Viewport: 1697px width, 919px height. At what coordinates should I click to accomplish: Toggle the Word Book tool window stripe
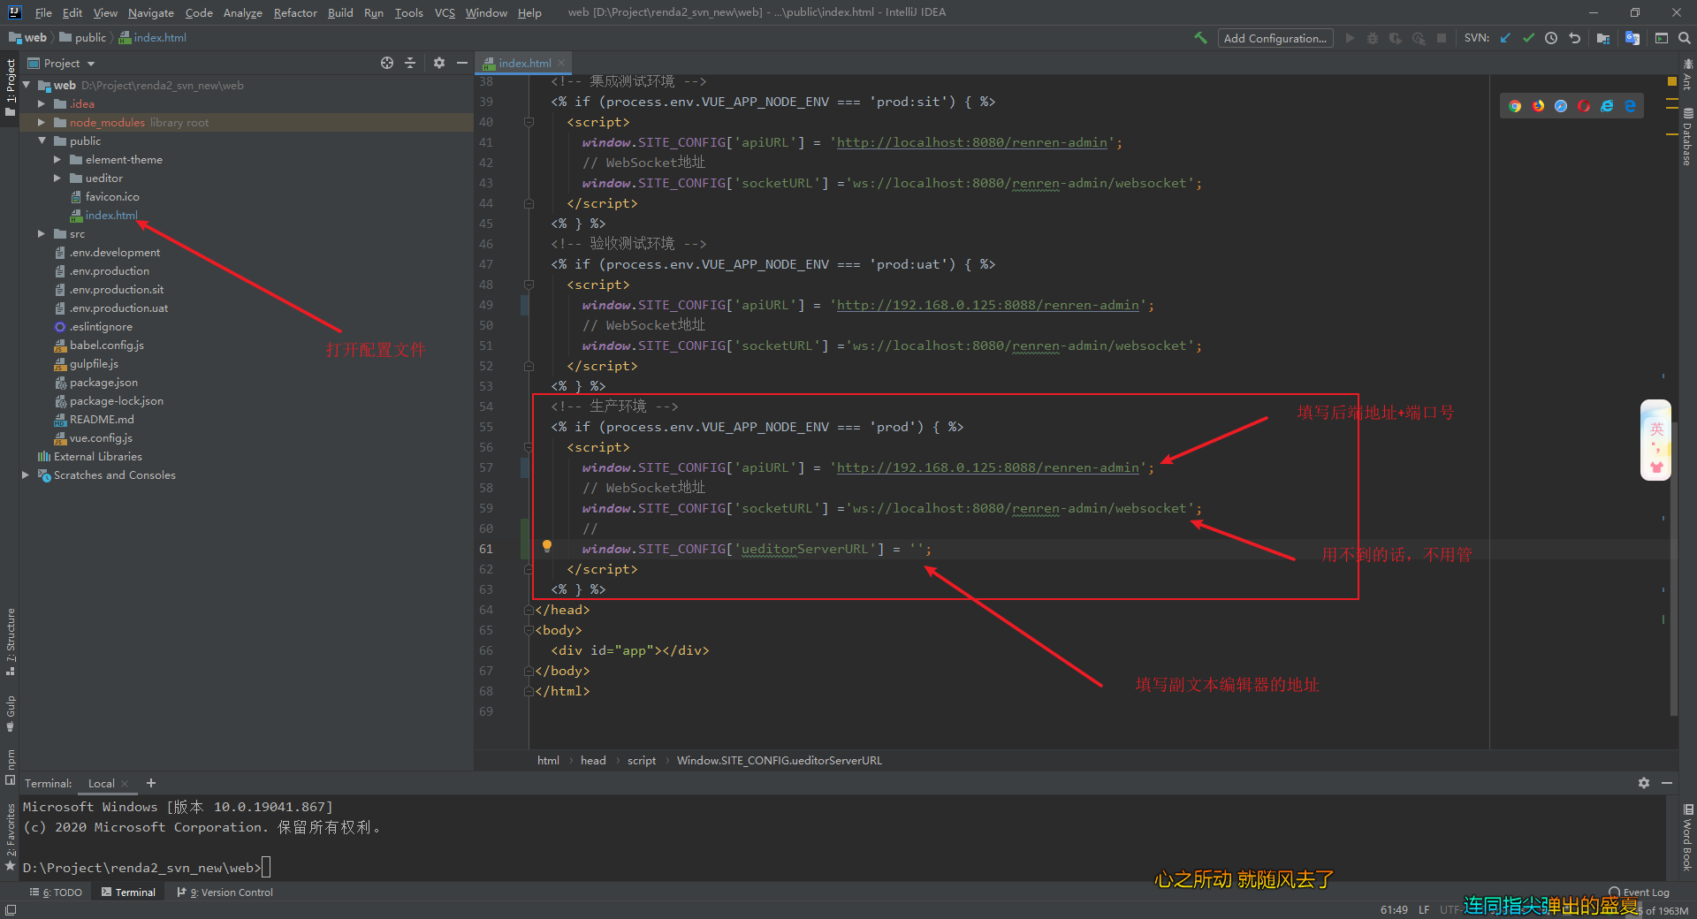1687,838
